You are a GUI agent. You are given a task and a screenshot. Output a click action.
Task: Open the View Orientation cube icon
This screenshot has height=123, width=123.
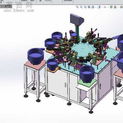coord(93,7)
